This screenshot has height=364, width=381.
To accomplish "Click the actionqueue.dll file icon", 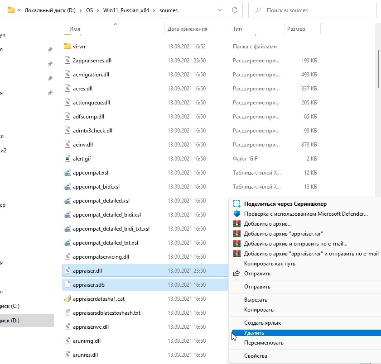I will 68,102.
